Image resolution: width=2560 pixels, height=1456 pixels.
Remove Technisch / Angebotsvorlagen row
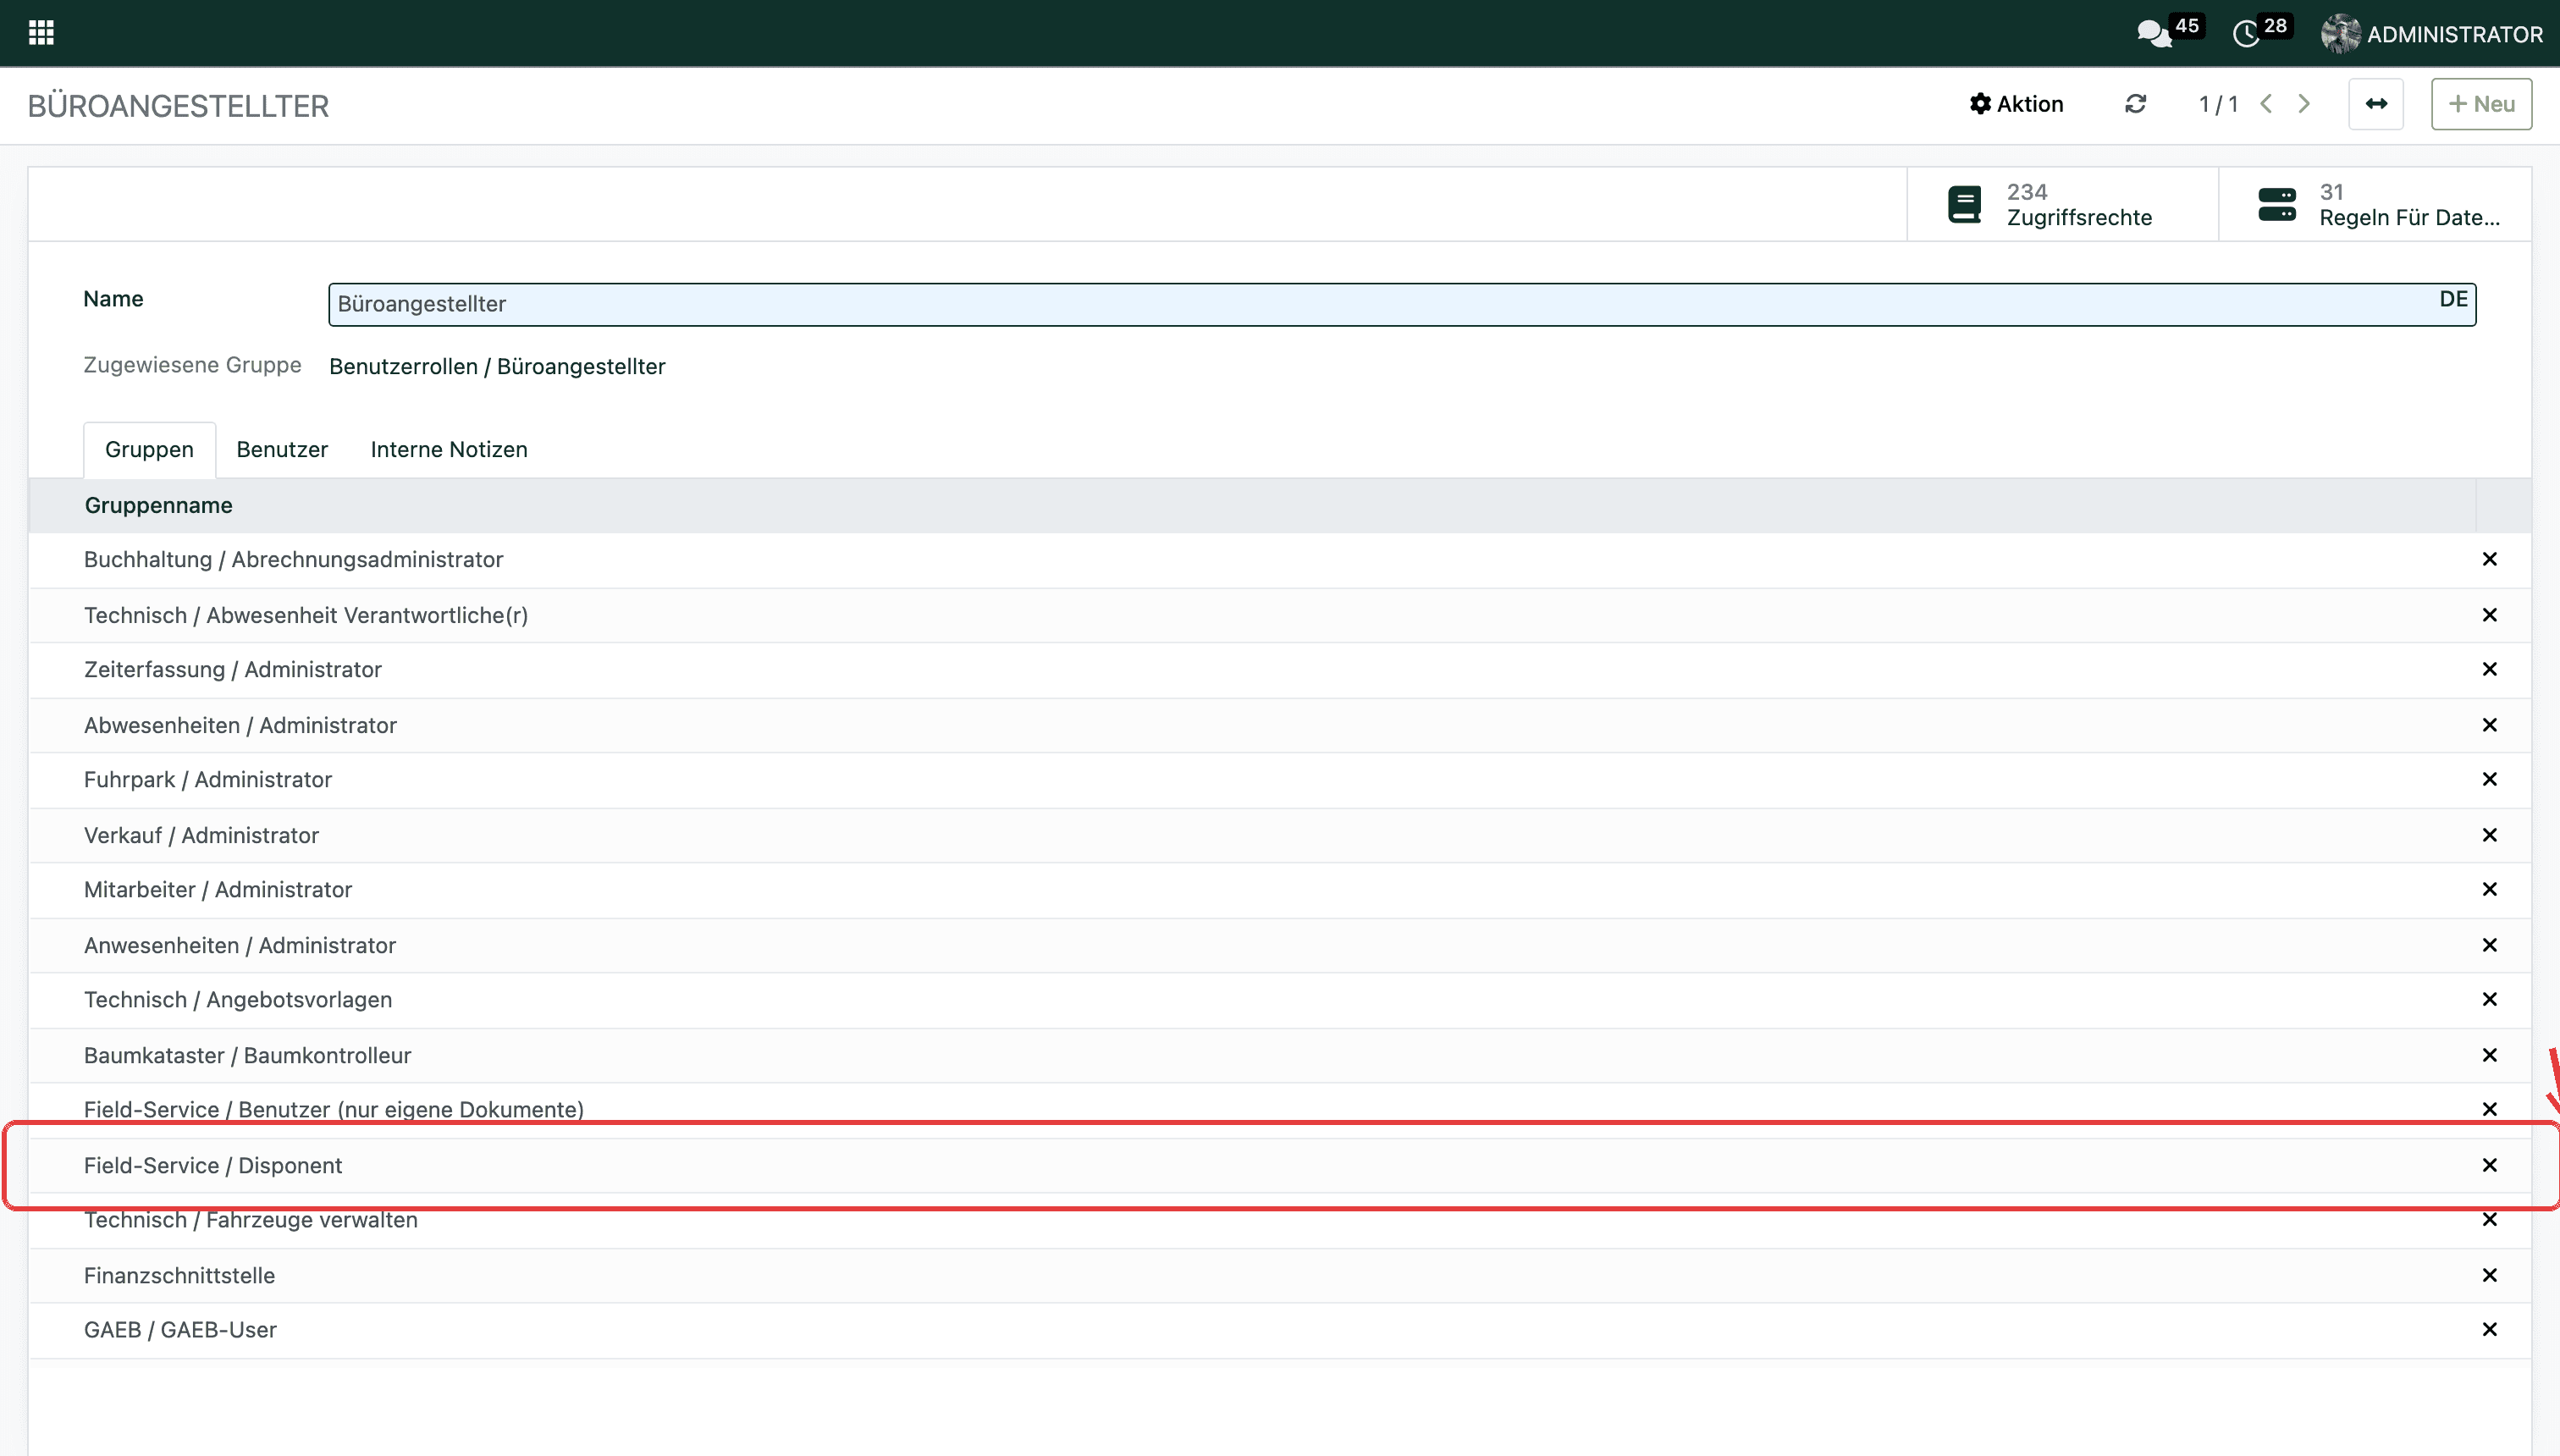[x=2489, y=999]
